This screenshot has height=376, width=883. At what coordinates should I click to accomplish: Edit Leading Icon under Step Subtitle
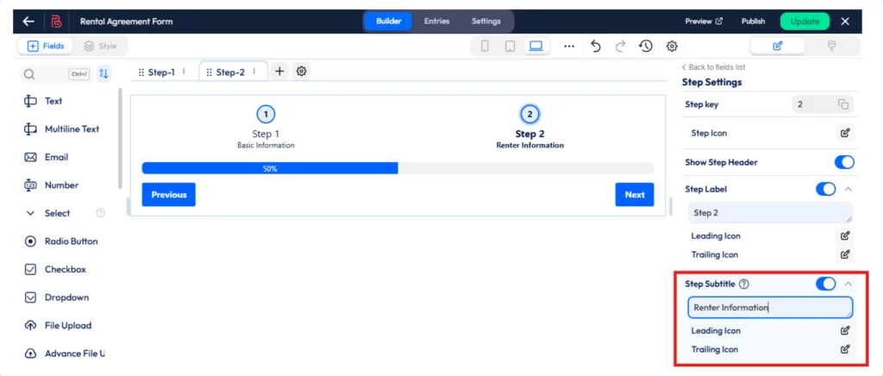pos(845,330)
